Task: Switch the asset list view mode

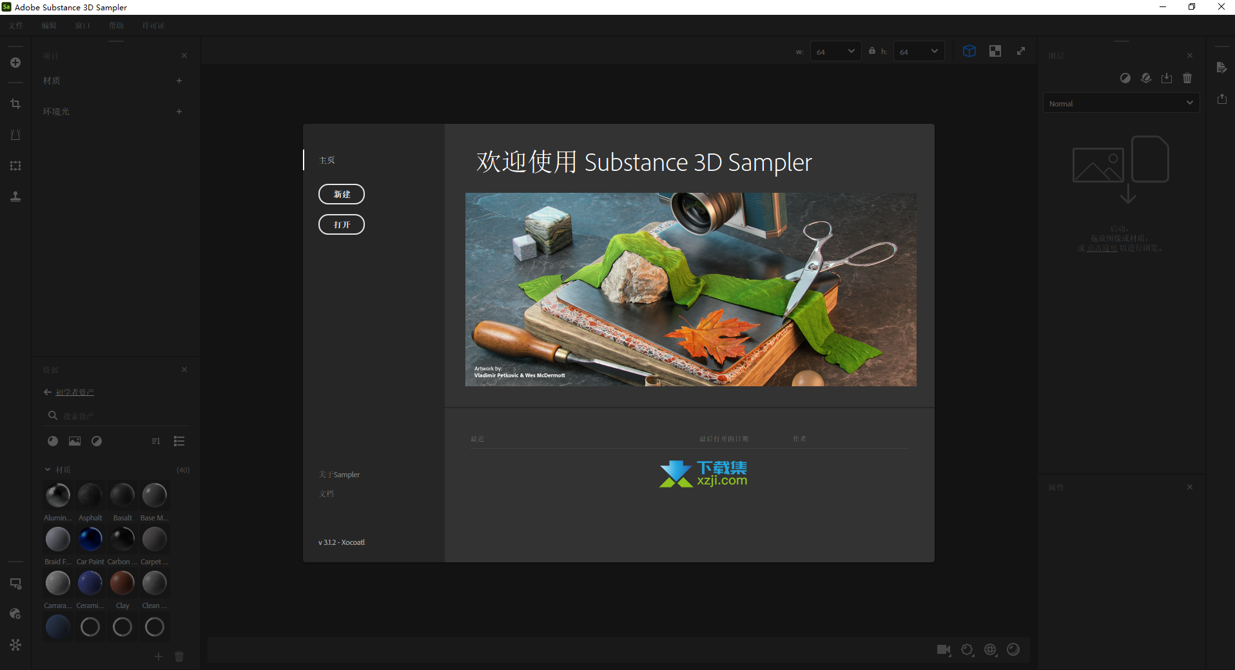Action: click(x=179, y=441)
